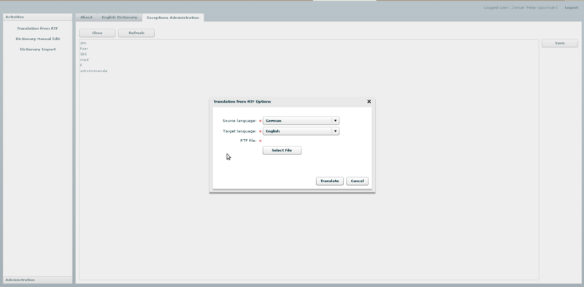Click the Translate button
This screenshot has height=287, width=584.
pyautogui.click(x=330, y=181)
